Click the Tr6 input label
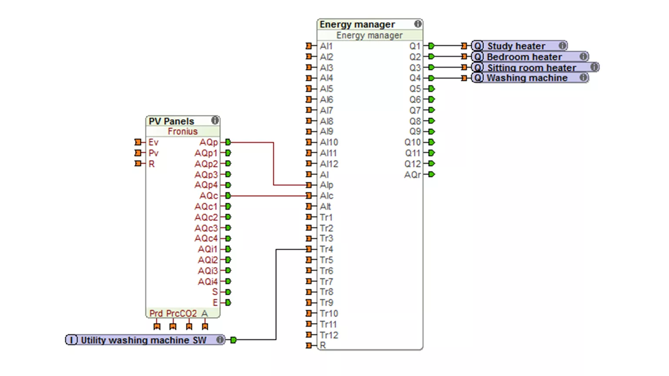Image resolution: width=669 pixels, height=376 pixels. (326, 270)
